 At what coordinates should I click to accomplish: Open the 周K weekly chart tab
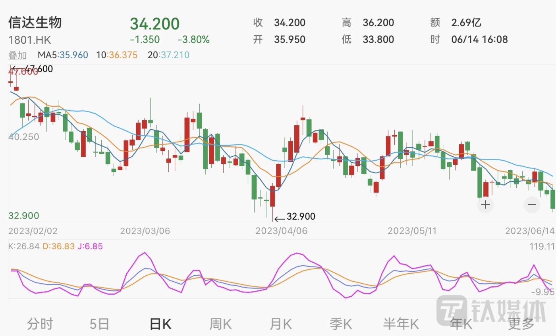pyautogui.click(x=220, y=324)
